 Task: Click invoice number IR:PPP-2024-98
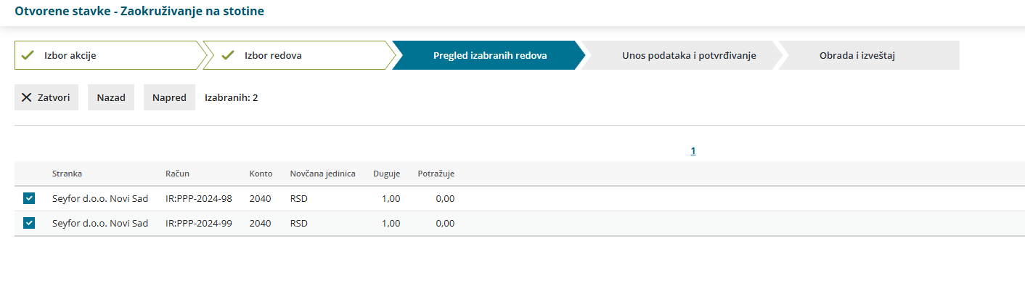point(199,198)
